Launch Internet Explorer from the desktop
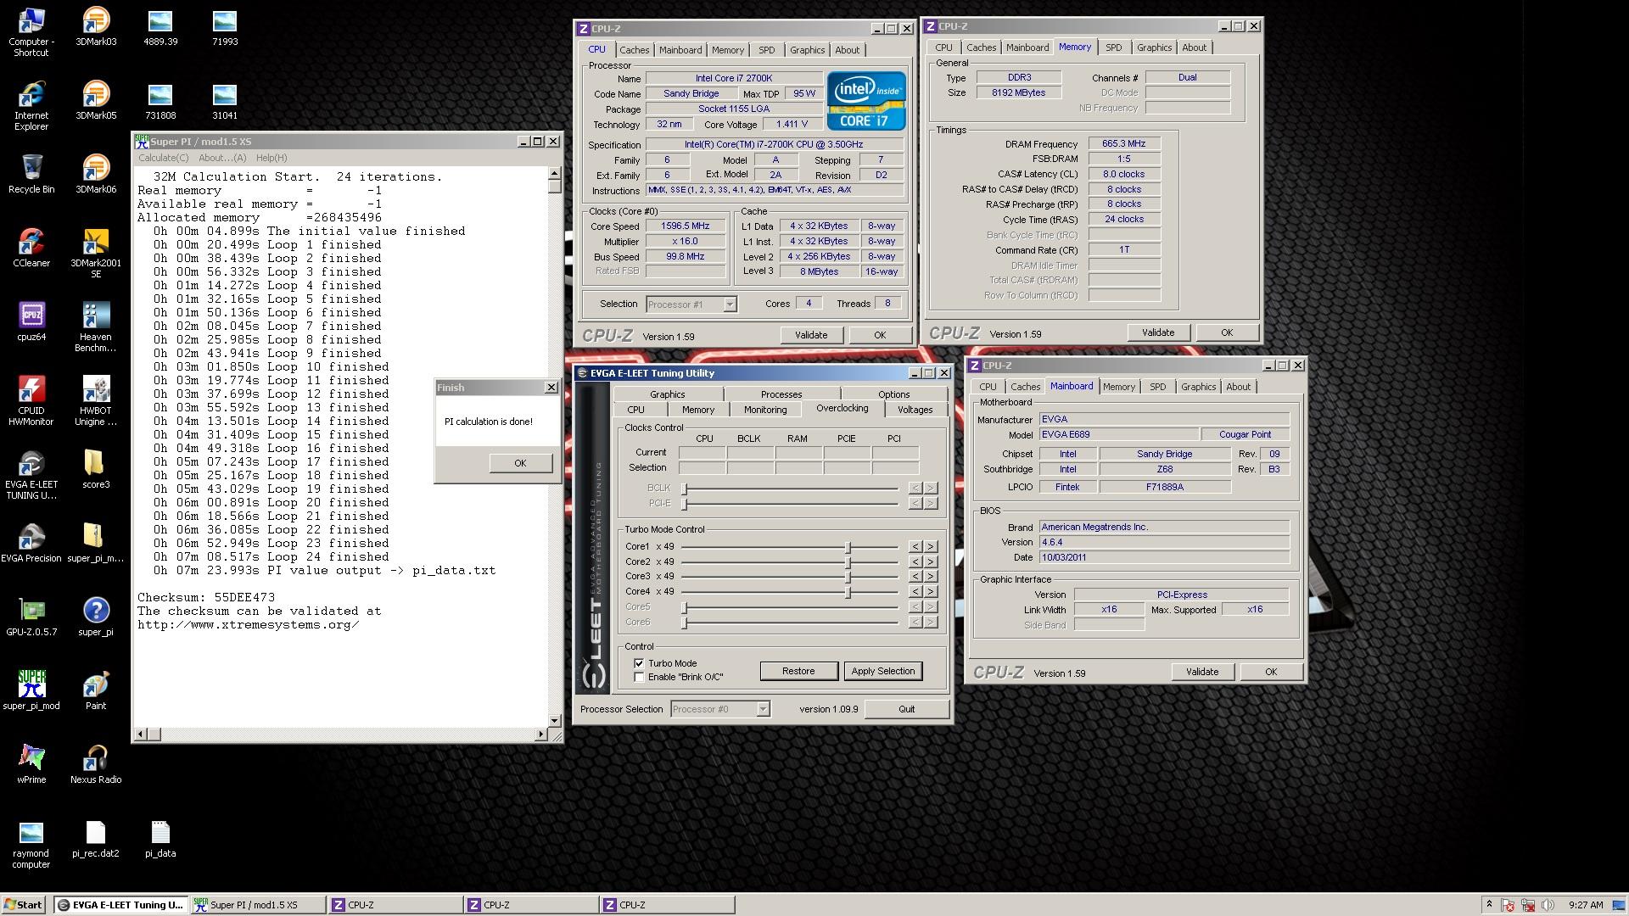The width and height of the screenshot is (1629, 916). coord(31,106)
